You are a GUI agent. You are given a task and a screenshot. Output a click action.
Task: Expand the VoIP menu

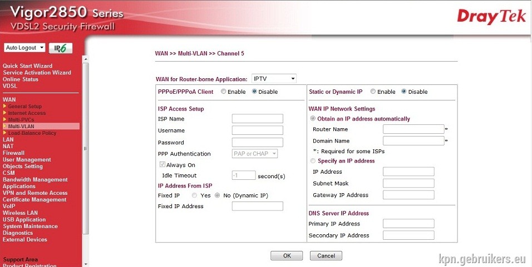pos(9,206)
